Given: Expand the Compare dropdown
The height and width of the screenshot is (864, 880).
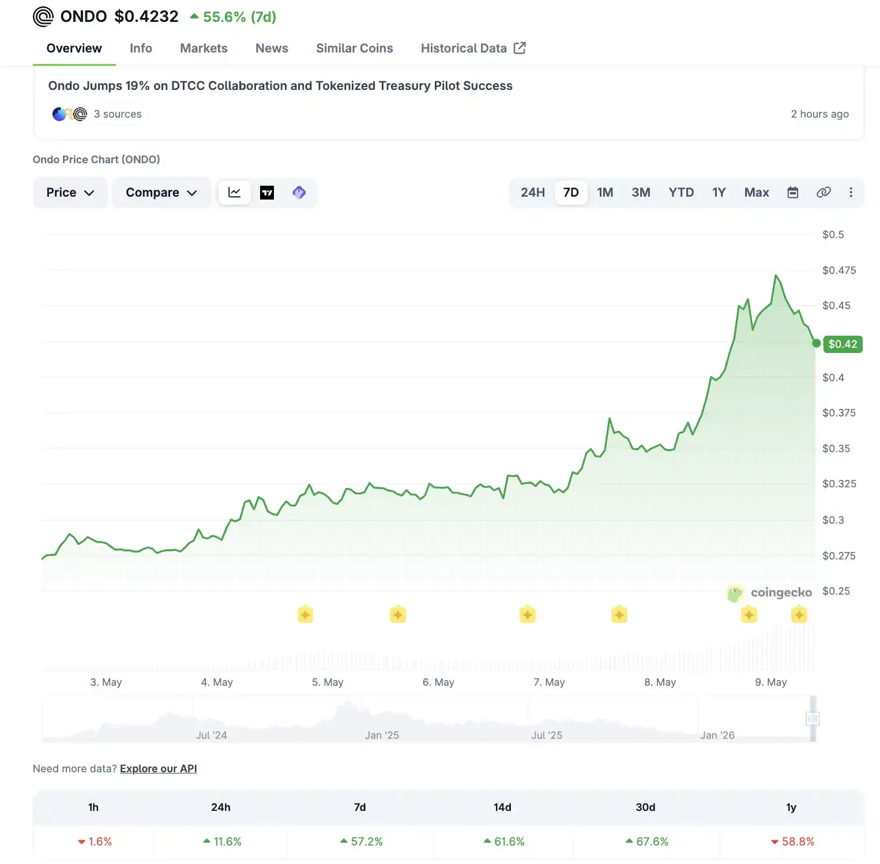Looking at the screenshot, I should (161, 193).
